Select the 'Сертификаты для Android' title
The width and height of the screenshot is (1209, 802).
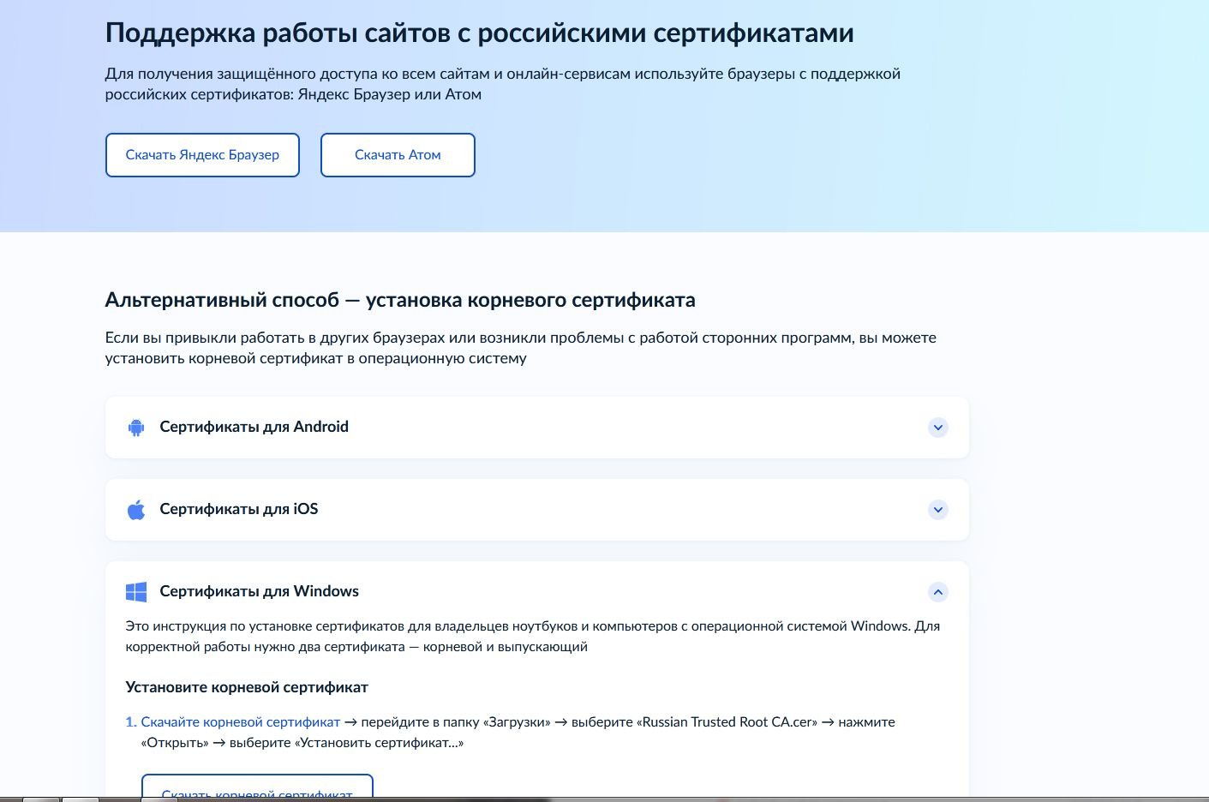(x=254, y=427)
